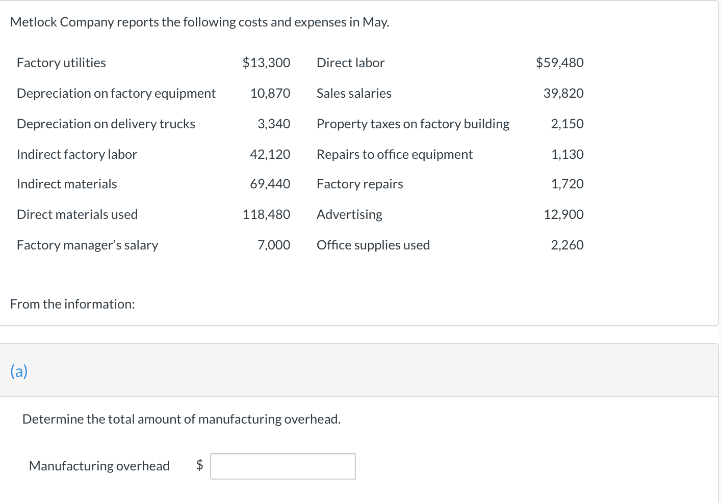Screen dimensions: 722x503
Task: Click Repairs to office equipment label
Action: tap(395, 154)
